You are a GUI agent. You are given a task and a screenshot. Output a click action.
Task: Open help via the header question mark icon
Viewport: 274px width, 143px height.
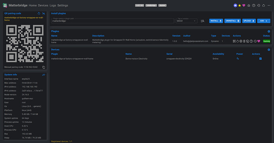click(254, 6)
